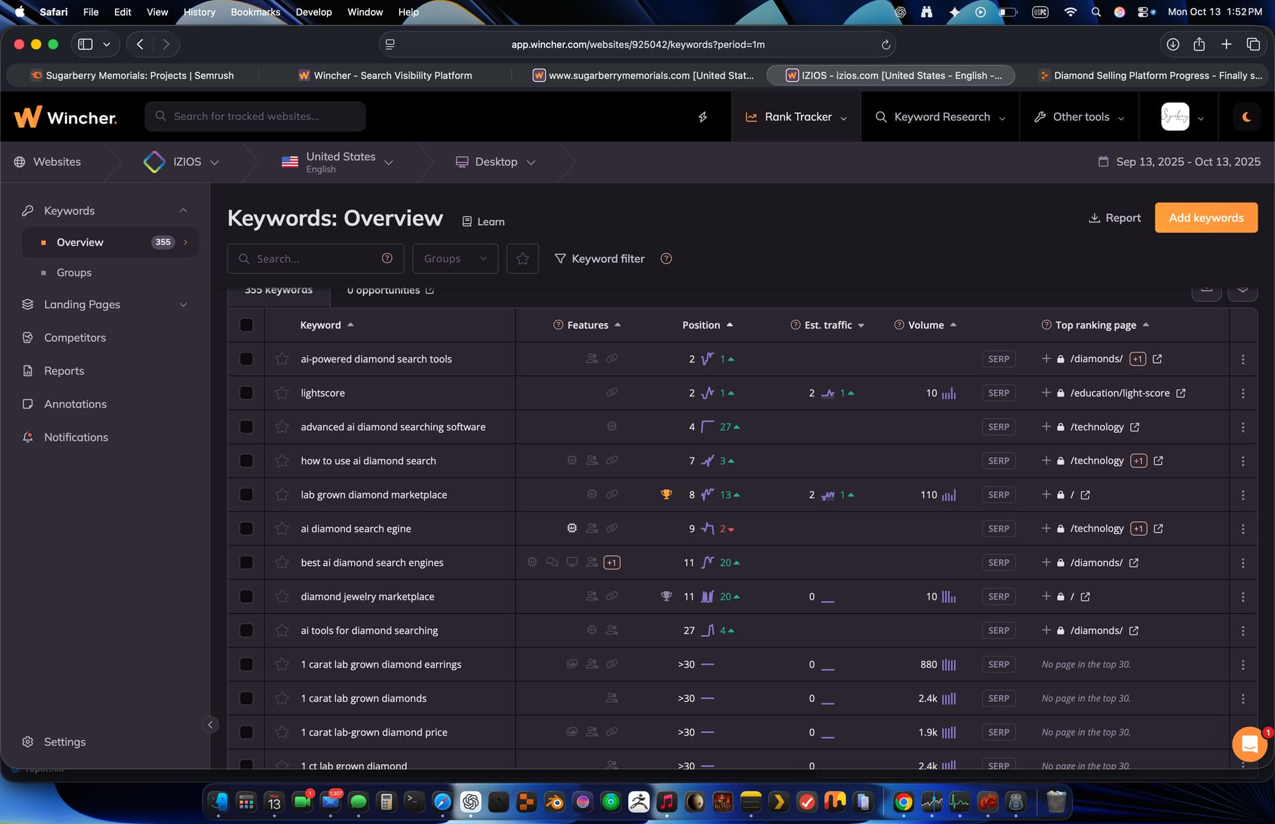Check the select-all keywords checkbox
Screen dimensions: 1275x824
[x=246, y=325]
